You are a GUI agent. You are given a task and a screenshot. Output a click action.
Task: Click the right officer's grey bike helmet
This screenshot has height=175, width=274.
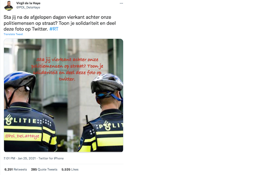pos(107,83)
